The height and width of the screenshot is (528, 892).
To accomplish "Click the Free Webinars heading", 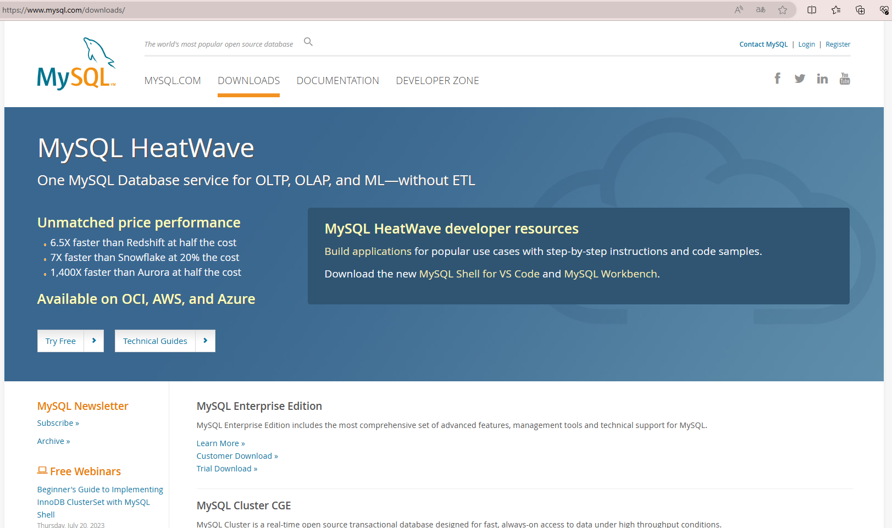I will click(x=85, y=471).
